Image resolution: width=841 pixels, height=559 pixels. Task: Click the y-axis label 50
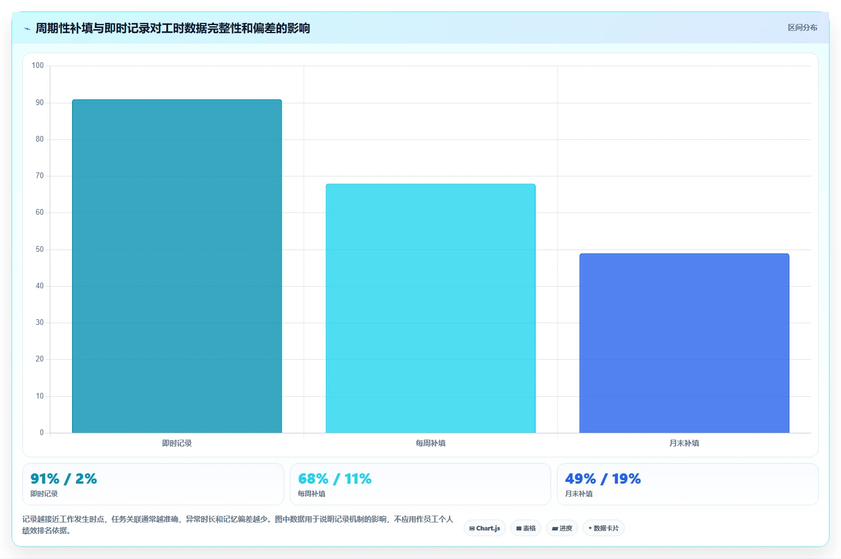coord(39,250)
